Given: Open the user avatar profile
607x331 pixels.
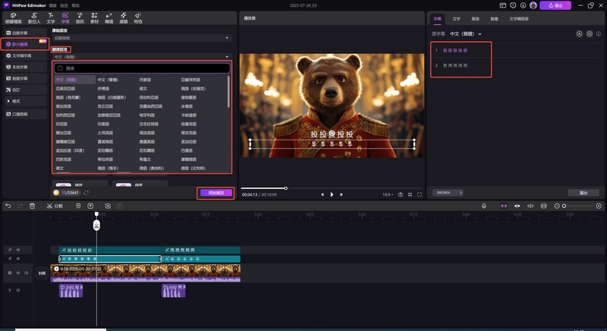Looking at the screenshot, I should click(x=533, y=5).
